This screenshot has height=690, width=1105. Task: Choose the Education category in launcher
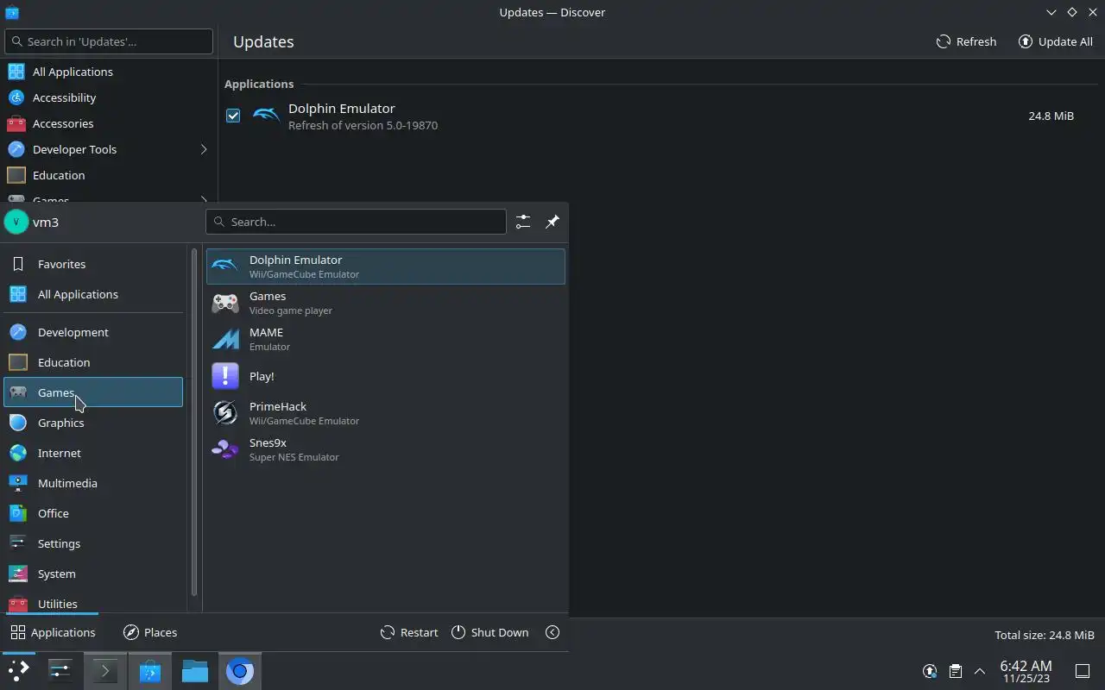click(93, 362)
